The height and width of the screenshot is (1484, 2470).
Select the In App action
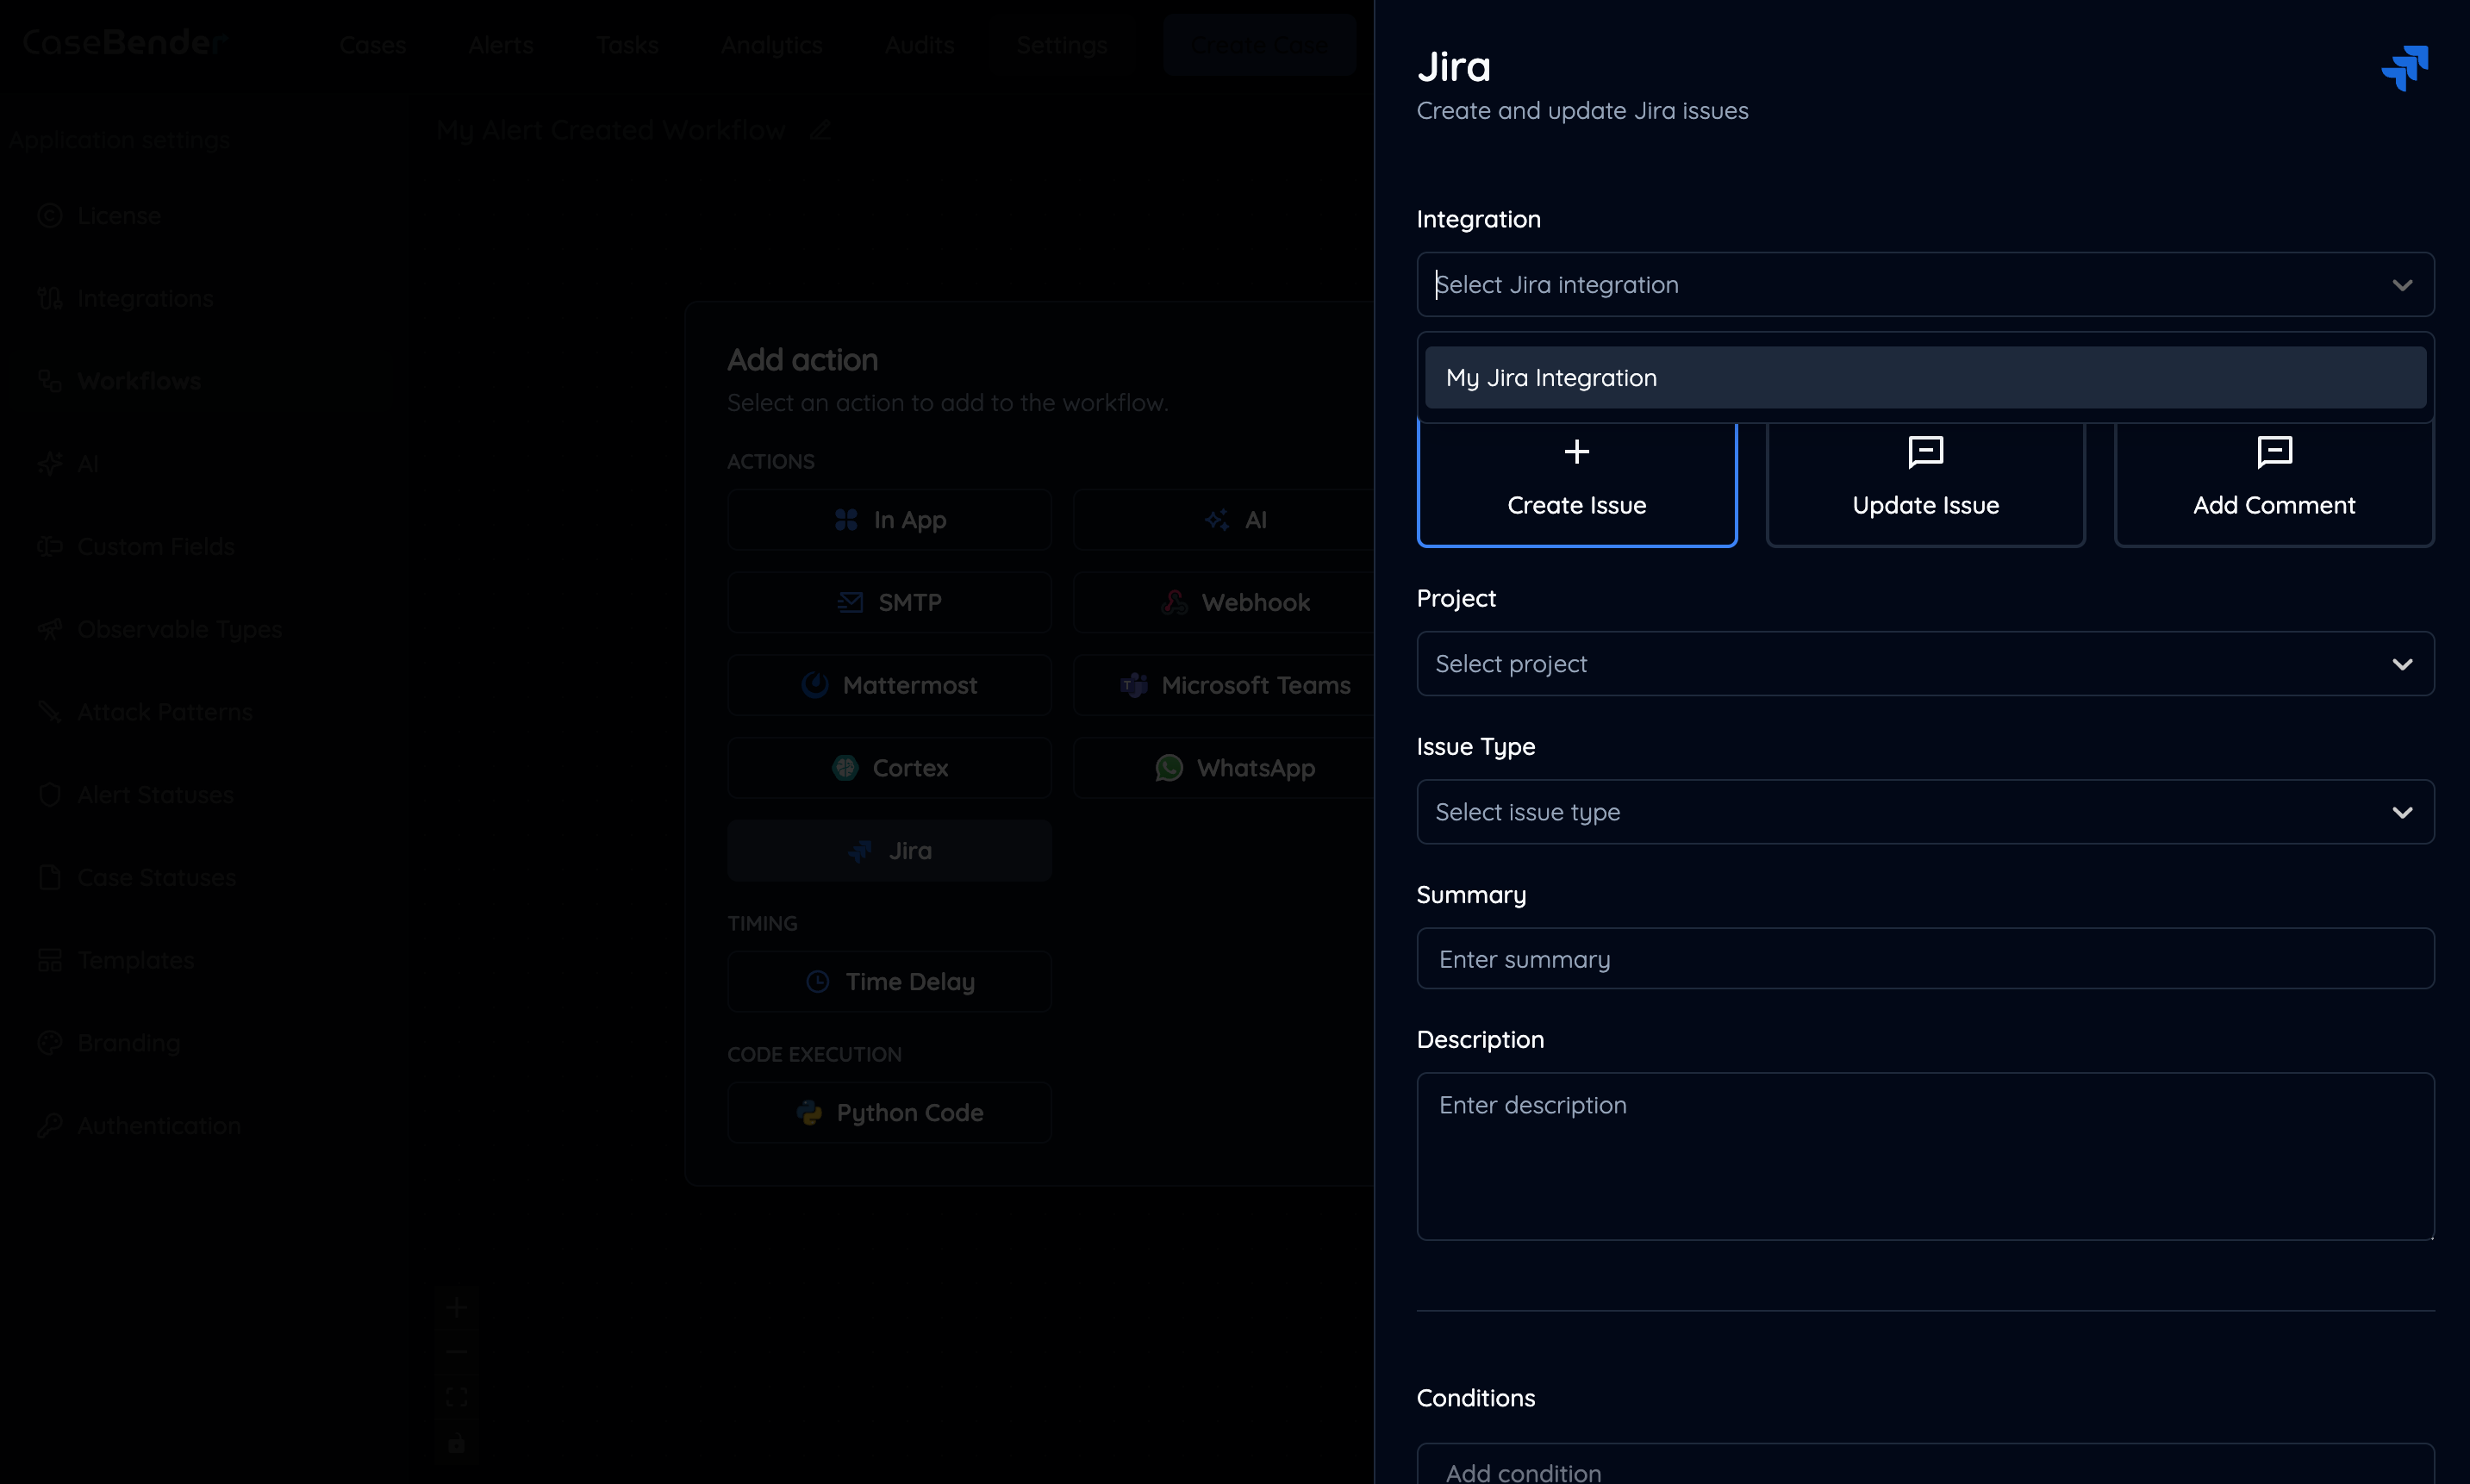coord(889,519)
